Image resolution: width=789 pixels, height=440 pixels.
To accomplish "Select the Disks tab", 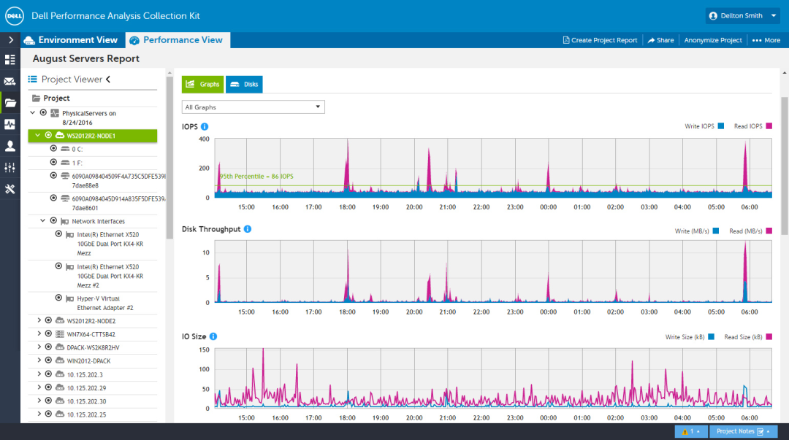I will tap(244, 84).
